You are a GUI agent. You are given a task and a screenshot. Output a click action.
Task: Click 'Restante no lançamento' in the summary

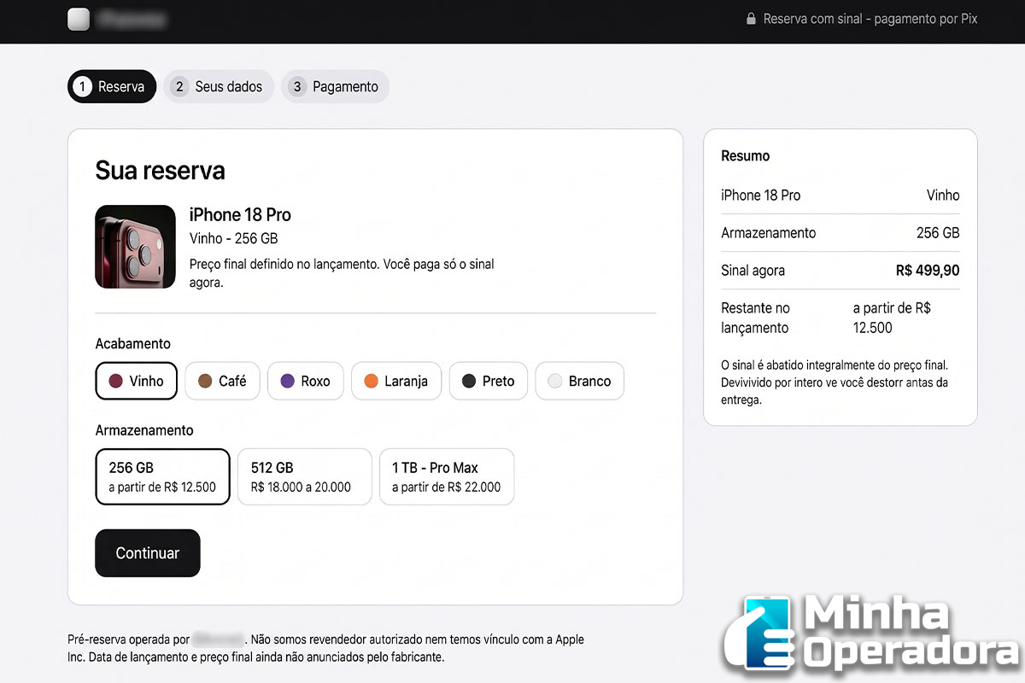click(x=755, y=318)
